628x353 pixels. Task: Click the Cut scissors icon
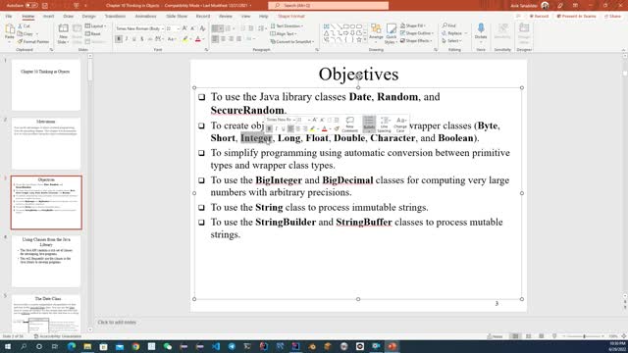[x=20, y=26]
